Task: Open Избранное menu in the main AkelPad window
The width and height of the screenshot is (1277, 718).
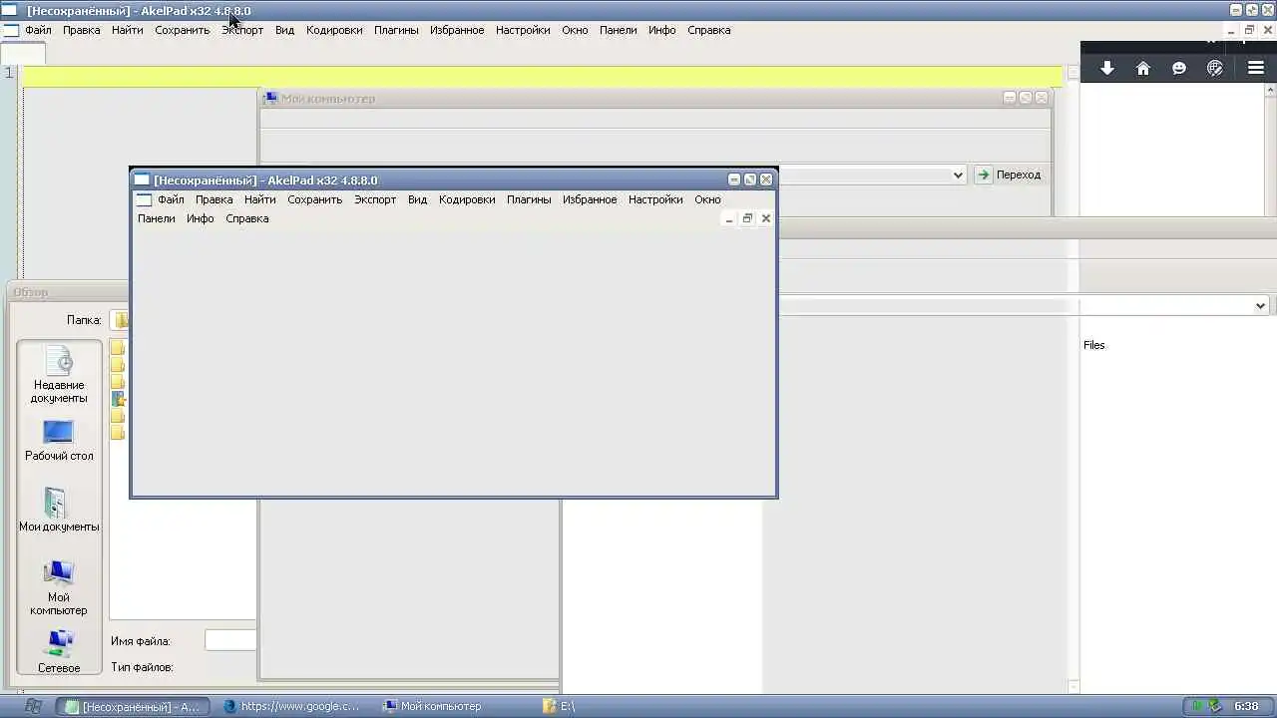Action: 457,30
